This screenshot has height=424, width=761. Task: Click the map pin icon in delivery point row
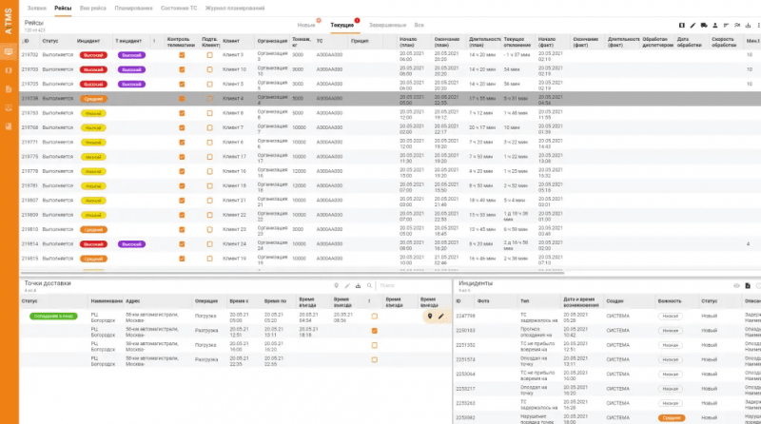click(x=430, y=316)
